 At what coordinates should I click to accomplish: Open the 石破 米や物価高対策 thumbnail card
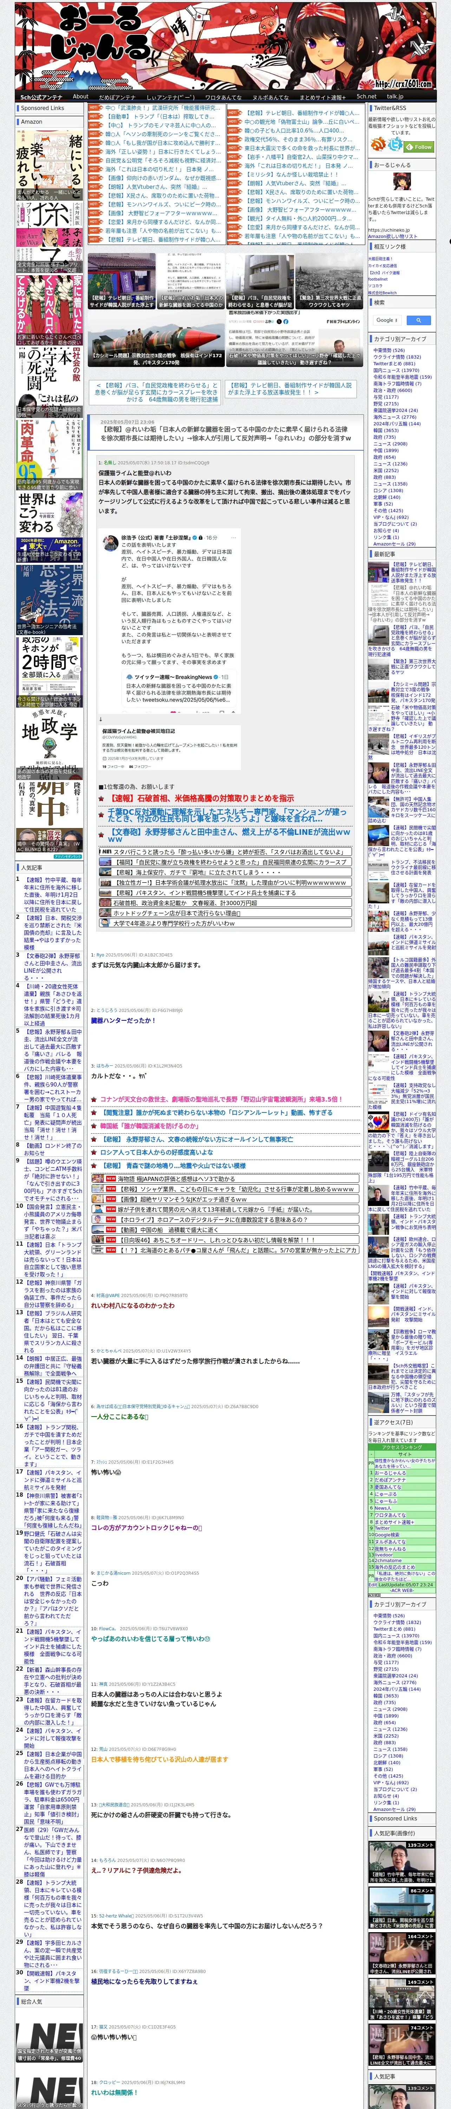(x=294, y=338)
